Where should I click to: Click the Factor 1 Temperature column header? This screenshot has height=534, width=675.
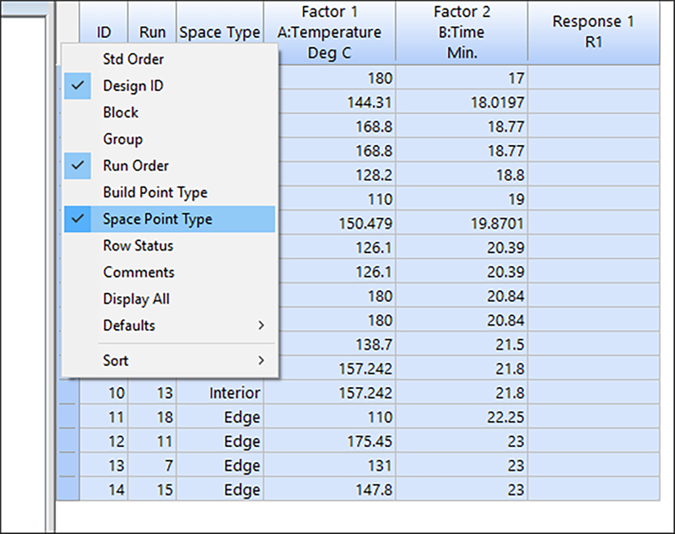(x=329, y=33)
